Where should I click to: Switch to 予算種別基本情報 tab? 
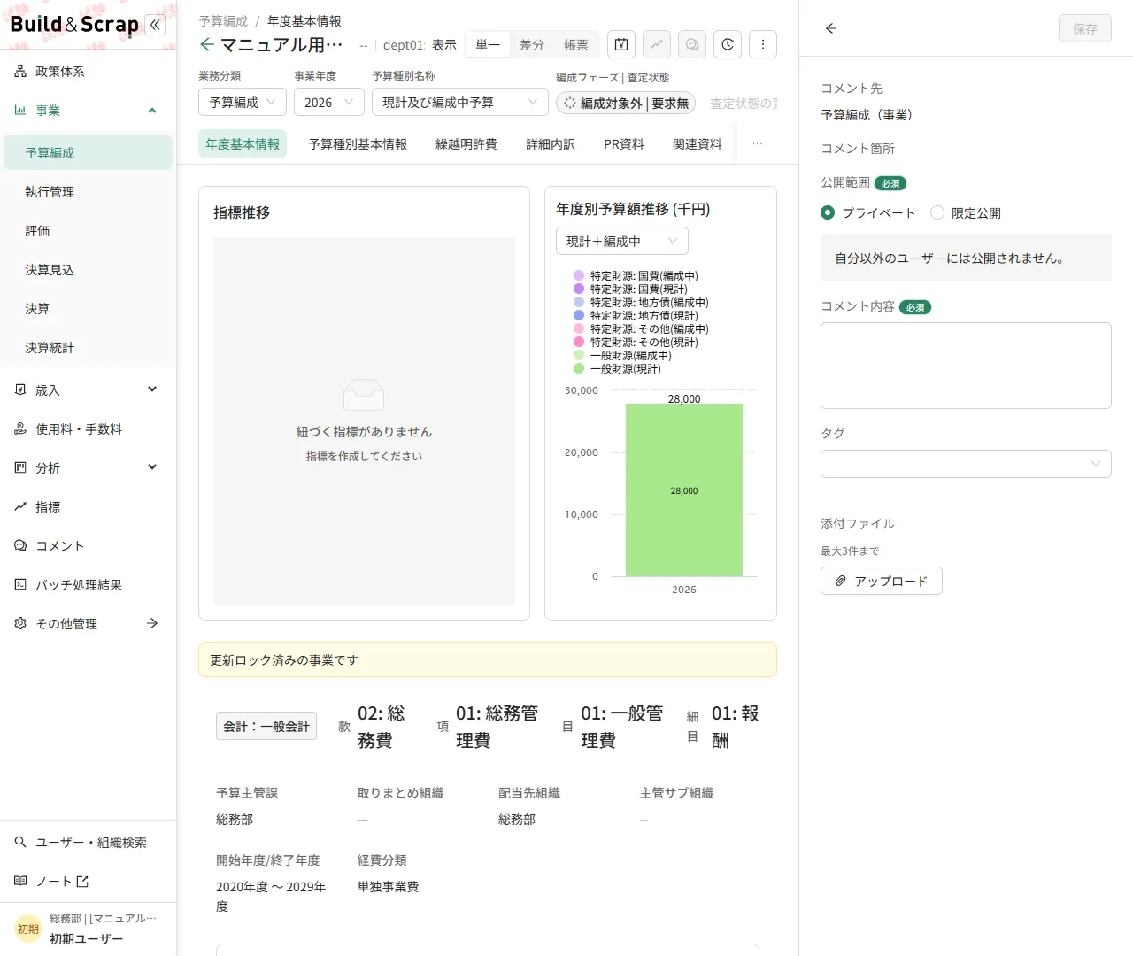[x=358, y=144]
